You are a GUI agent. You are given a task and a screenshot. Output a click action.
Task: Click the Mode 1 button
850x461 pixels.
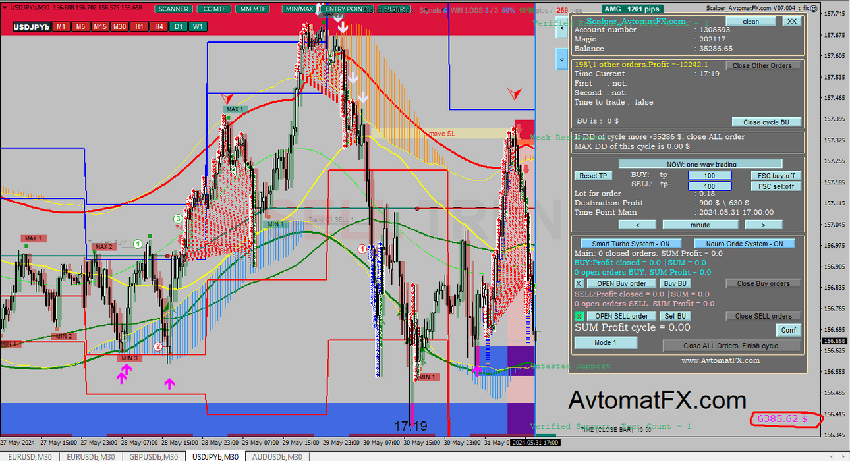pyautogui.click(x=606, y=342)
